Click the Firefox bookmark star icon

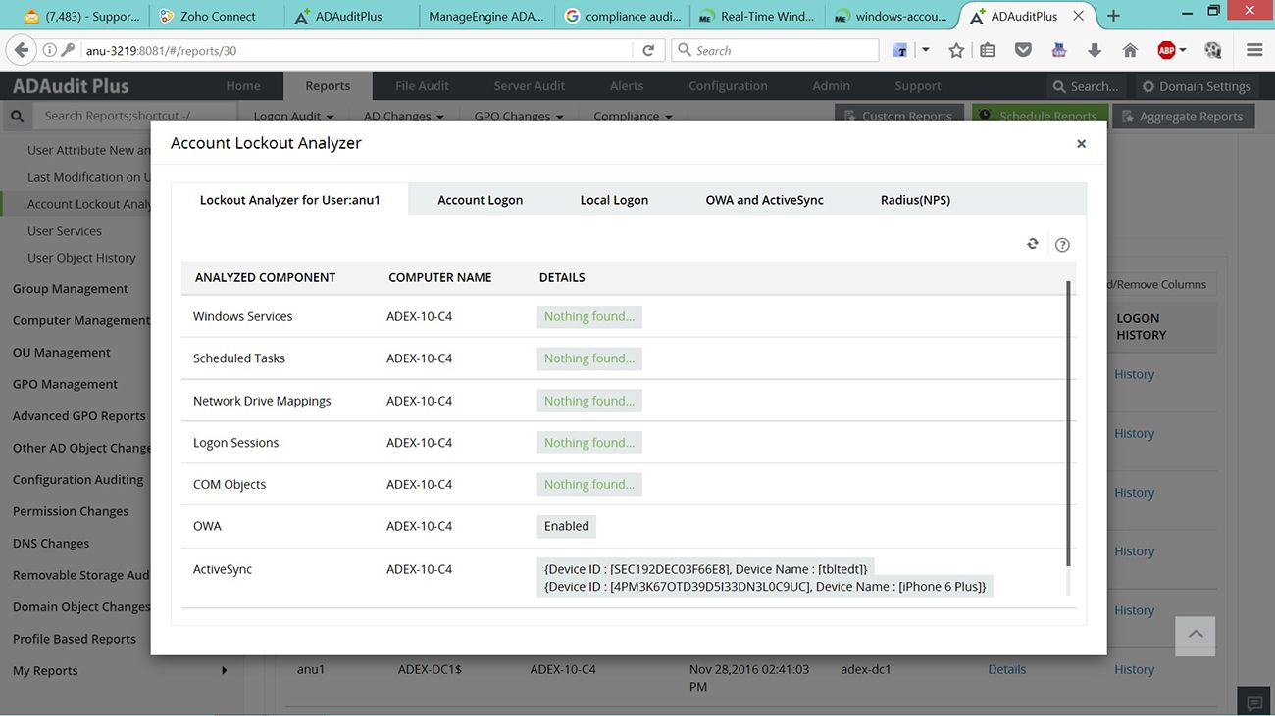(x=956, y=51)
